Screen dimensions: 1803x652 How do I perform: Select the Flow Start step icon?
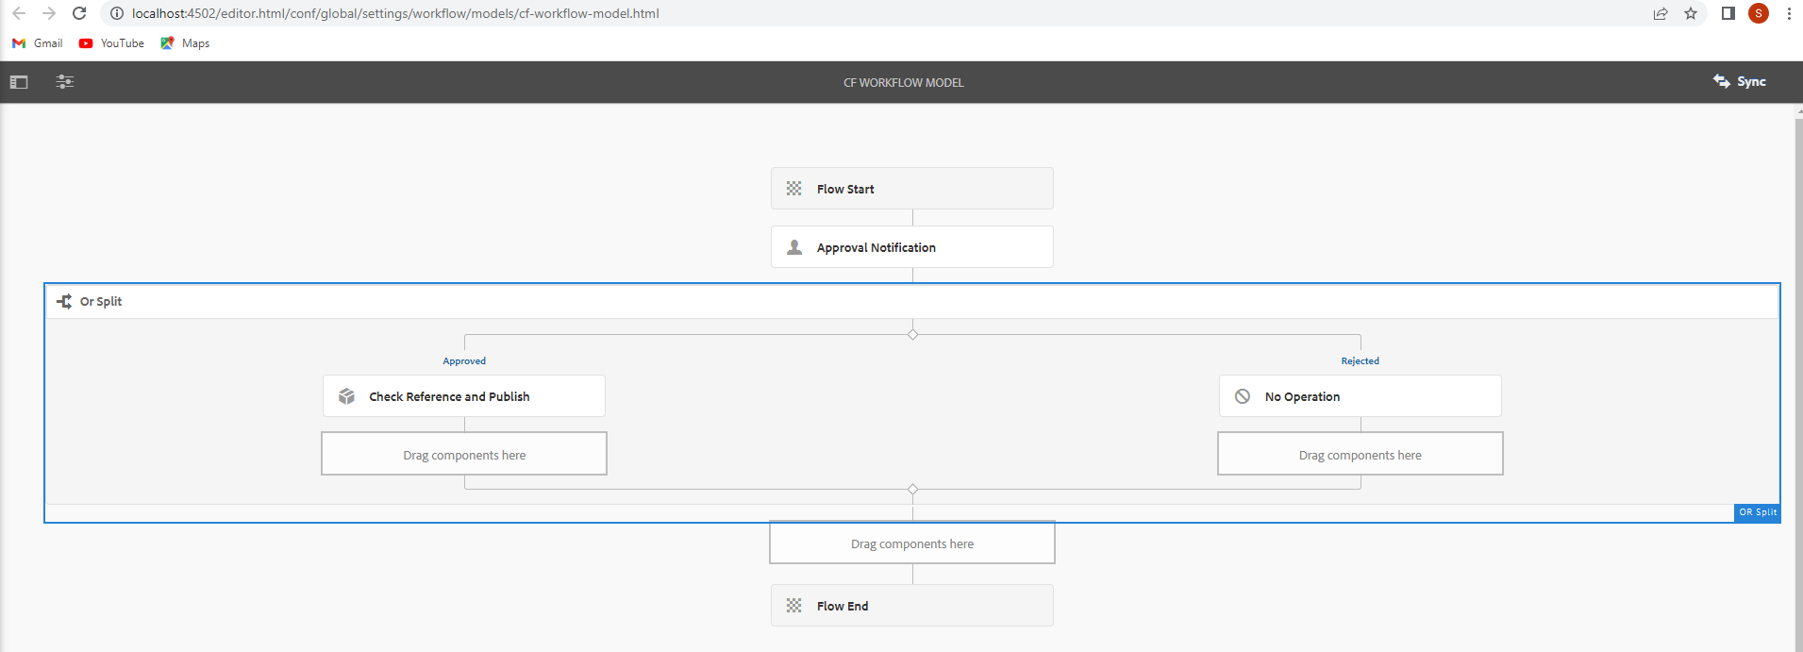[794, 189]
